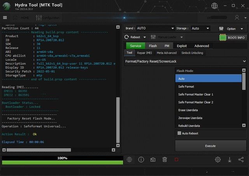Take a screenshot with camera icon

click(153, 160)
